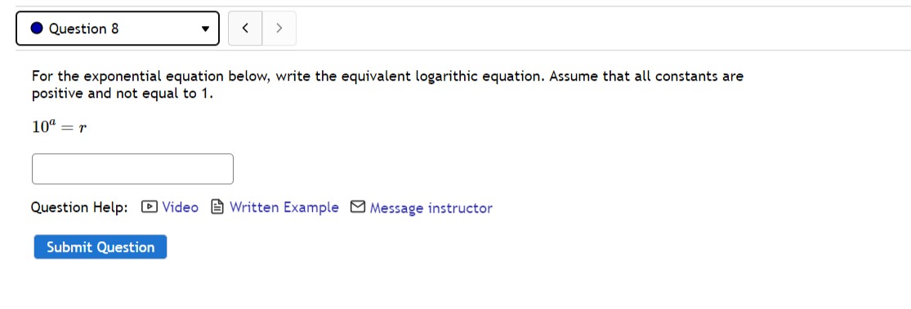911x309 pixels.
Task: Click the video play icon
Action: click(x=150, y=207)
